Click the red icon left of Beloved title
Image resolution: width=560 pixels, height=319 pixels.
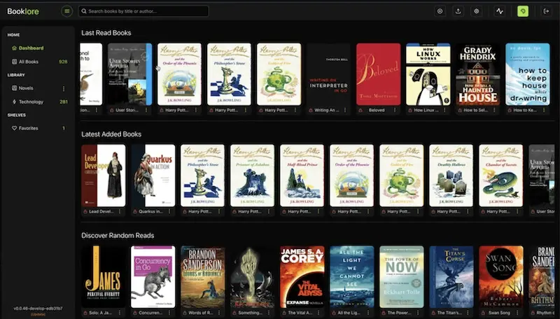point(360,111)
